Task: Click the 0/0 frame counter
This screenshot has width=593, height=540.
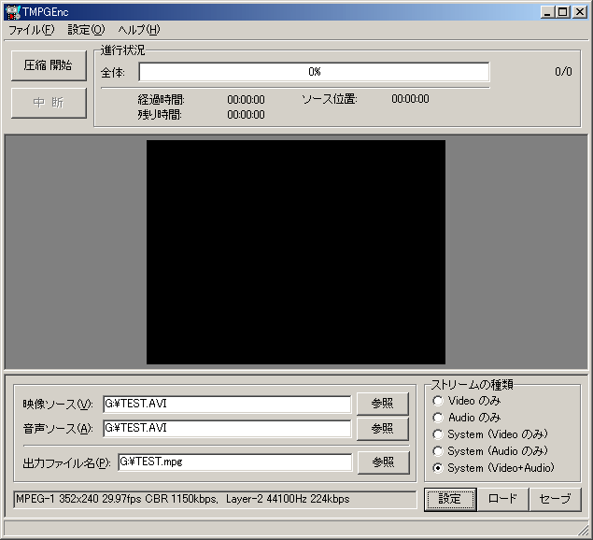Action: click(563, 72)
